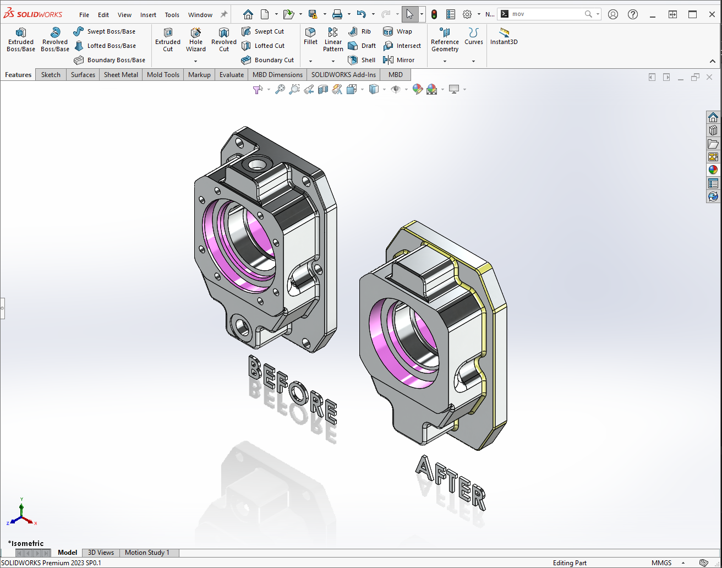This screenshot has height=568, width=722.
Task: Open the Insert menu
Action: pyautogui.click(x=148, y=15)
